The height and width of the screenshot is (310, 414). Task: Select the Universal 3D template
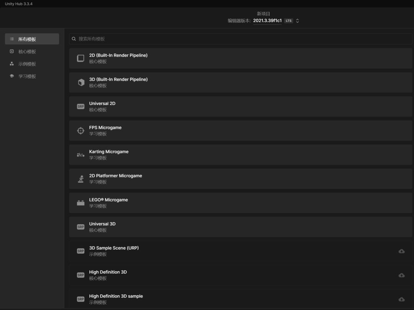pyautogui.click(x=240, y=227)
